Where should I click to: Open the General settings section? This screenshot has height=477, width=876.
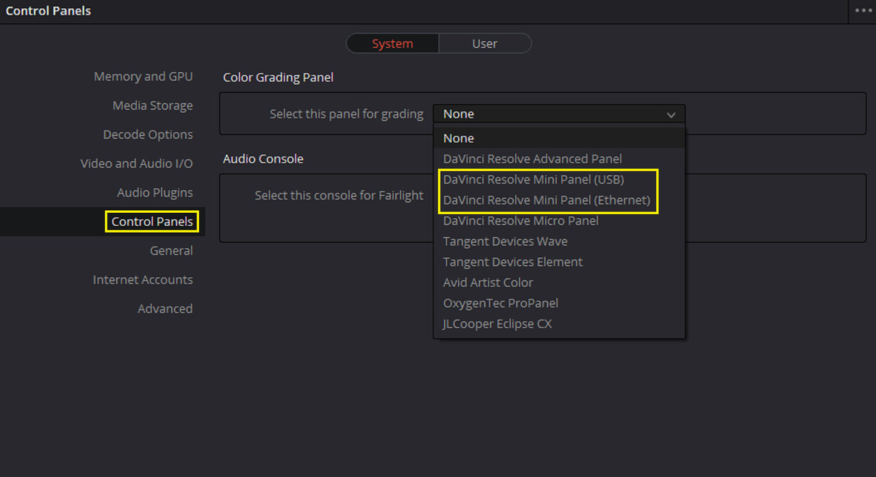(x=171, y=250)
